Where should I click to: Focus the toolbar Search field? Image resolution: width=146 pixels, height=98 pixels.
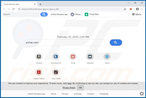pyautogui.click(x=21, y=14)
